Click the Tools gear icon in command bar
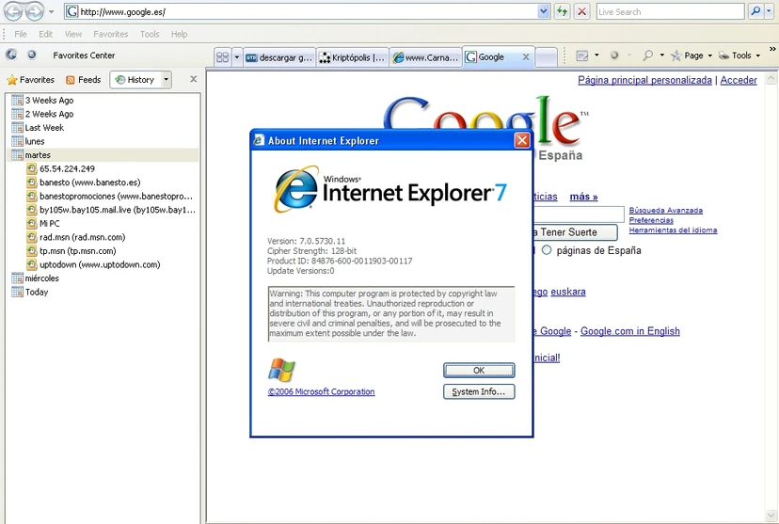 pyautogui.click(x=723, y=56)
